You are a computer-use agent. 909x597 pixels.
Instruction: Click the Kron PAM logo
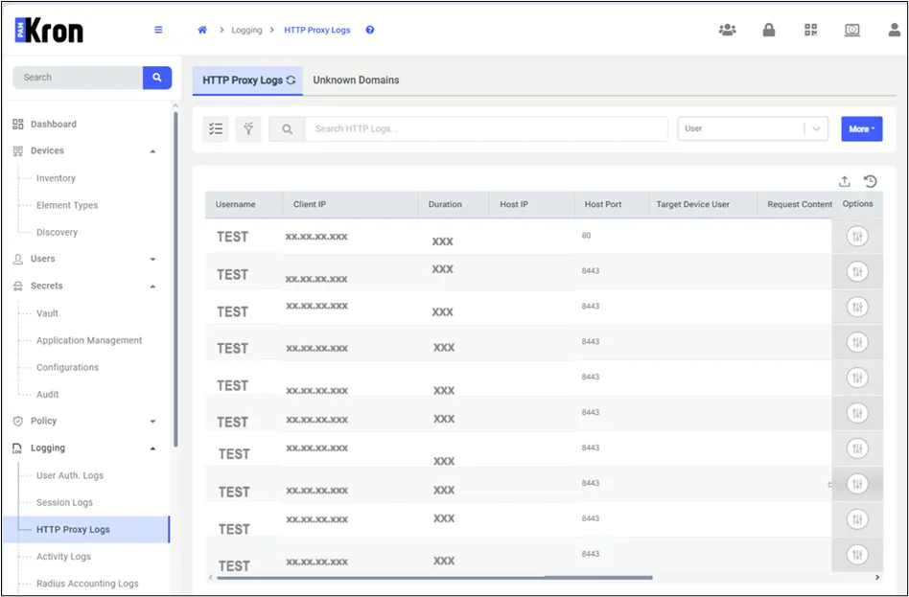click(x=49, y=30)
